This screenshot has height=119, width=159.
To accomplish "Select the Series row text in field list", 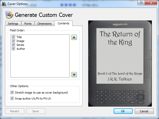I will [x=20, y=45].
